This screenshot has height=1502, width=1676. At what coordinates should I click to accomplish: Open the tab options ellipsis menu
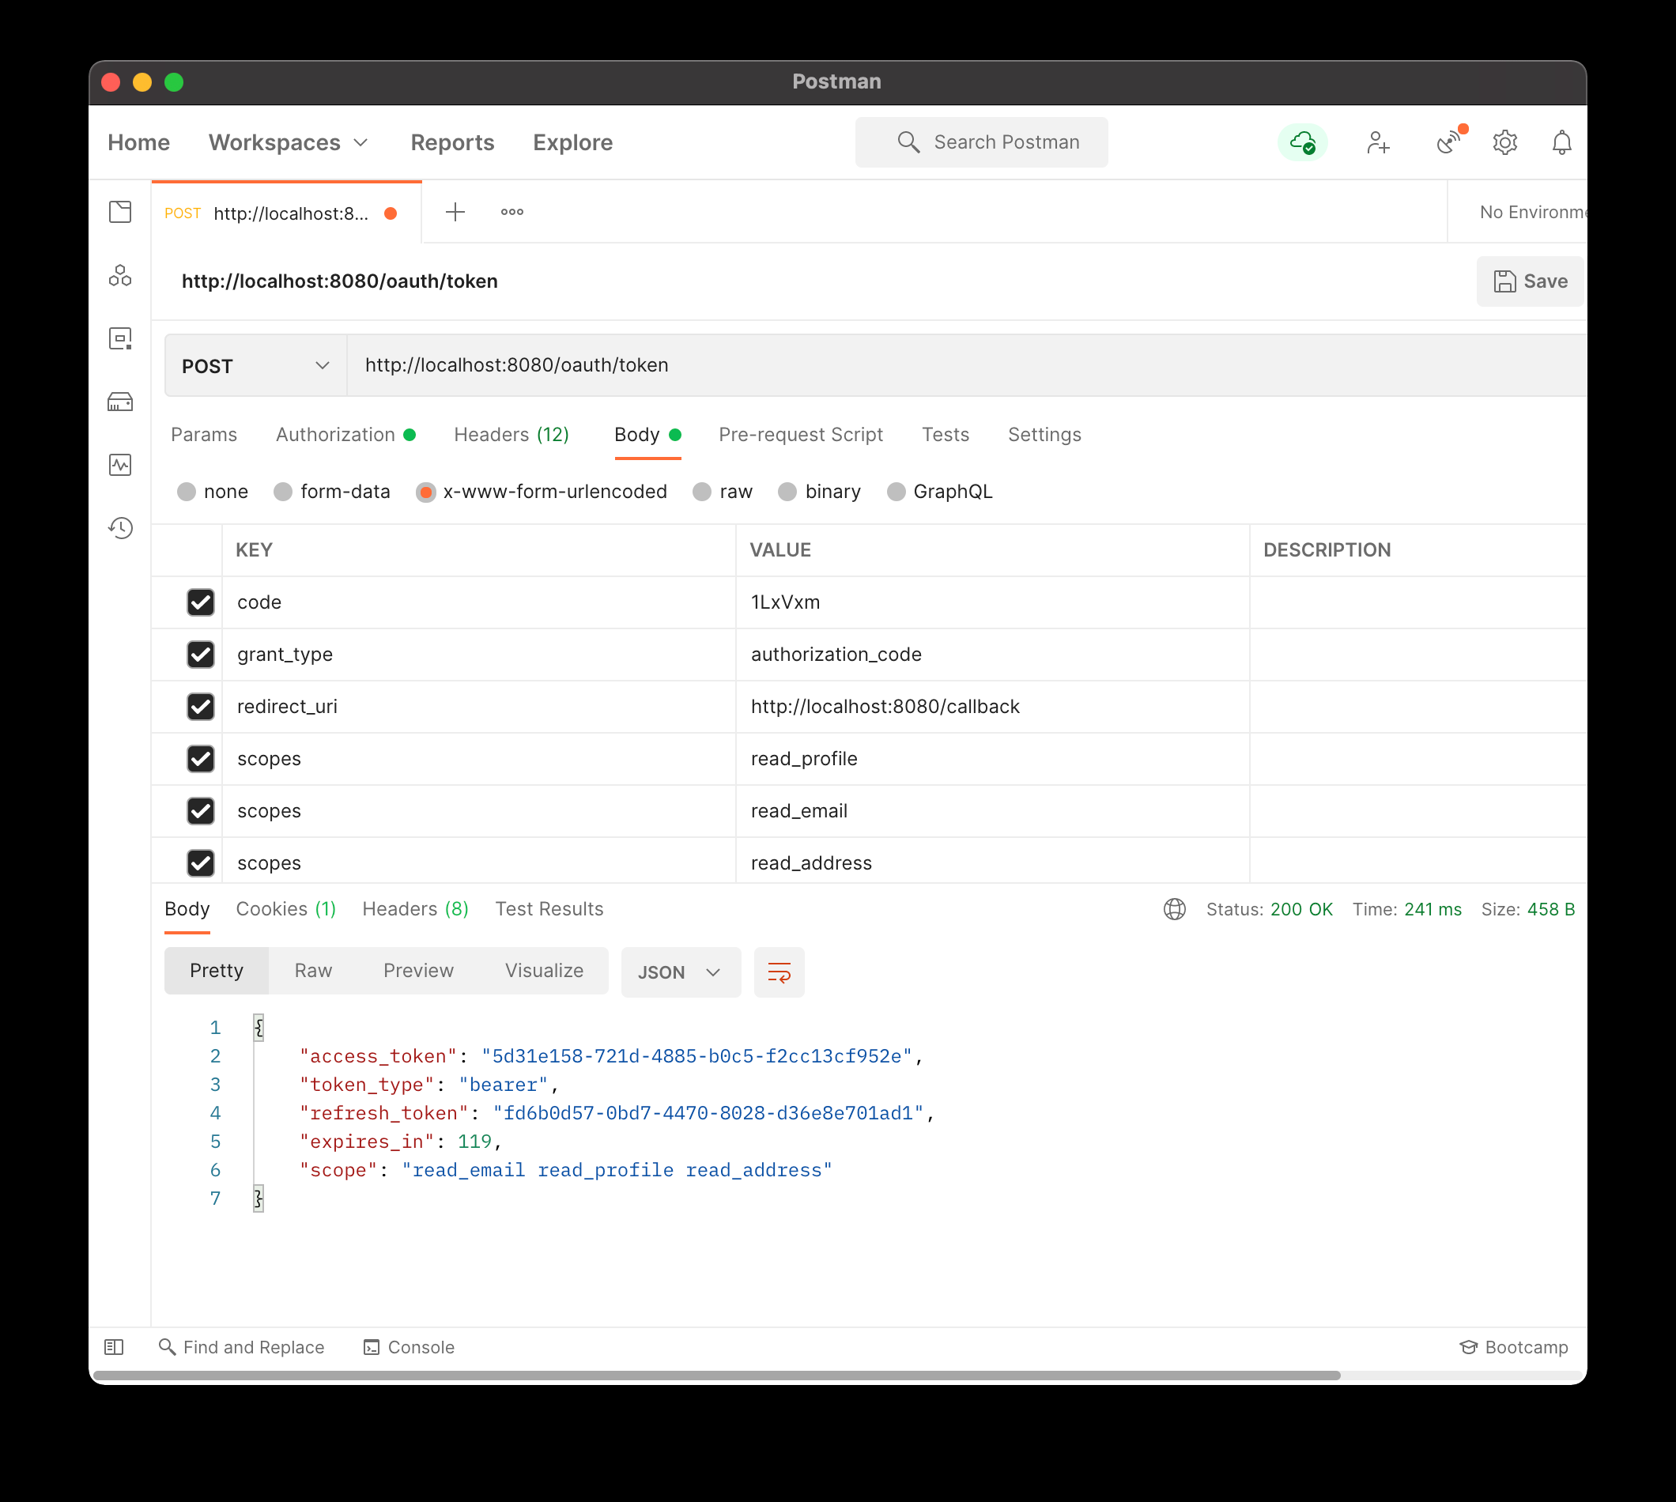click(512, 212)
